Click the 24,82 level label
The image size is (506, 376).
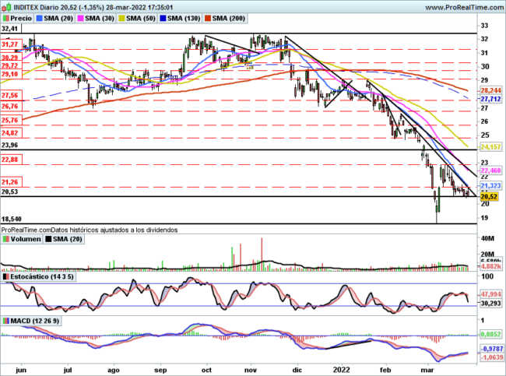10,133
